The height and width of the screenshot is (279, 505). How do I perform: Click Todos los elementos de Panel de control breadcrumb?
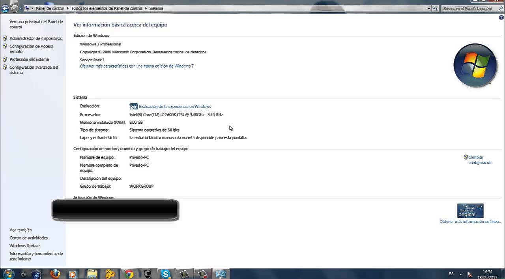click(x=107, y=8)
